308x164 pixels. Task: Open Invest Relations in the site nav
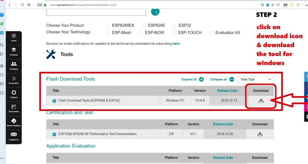point(14,123)
